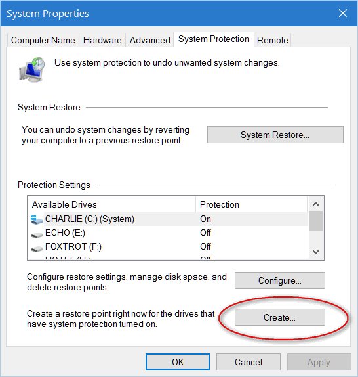
Task: Click the drives list up arrow
Action: pyautogui.click(x=315, y=204)
